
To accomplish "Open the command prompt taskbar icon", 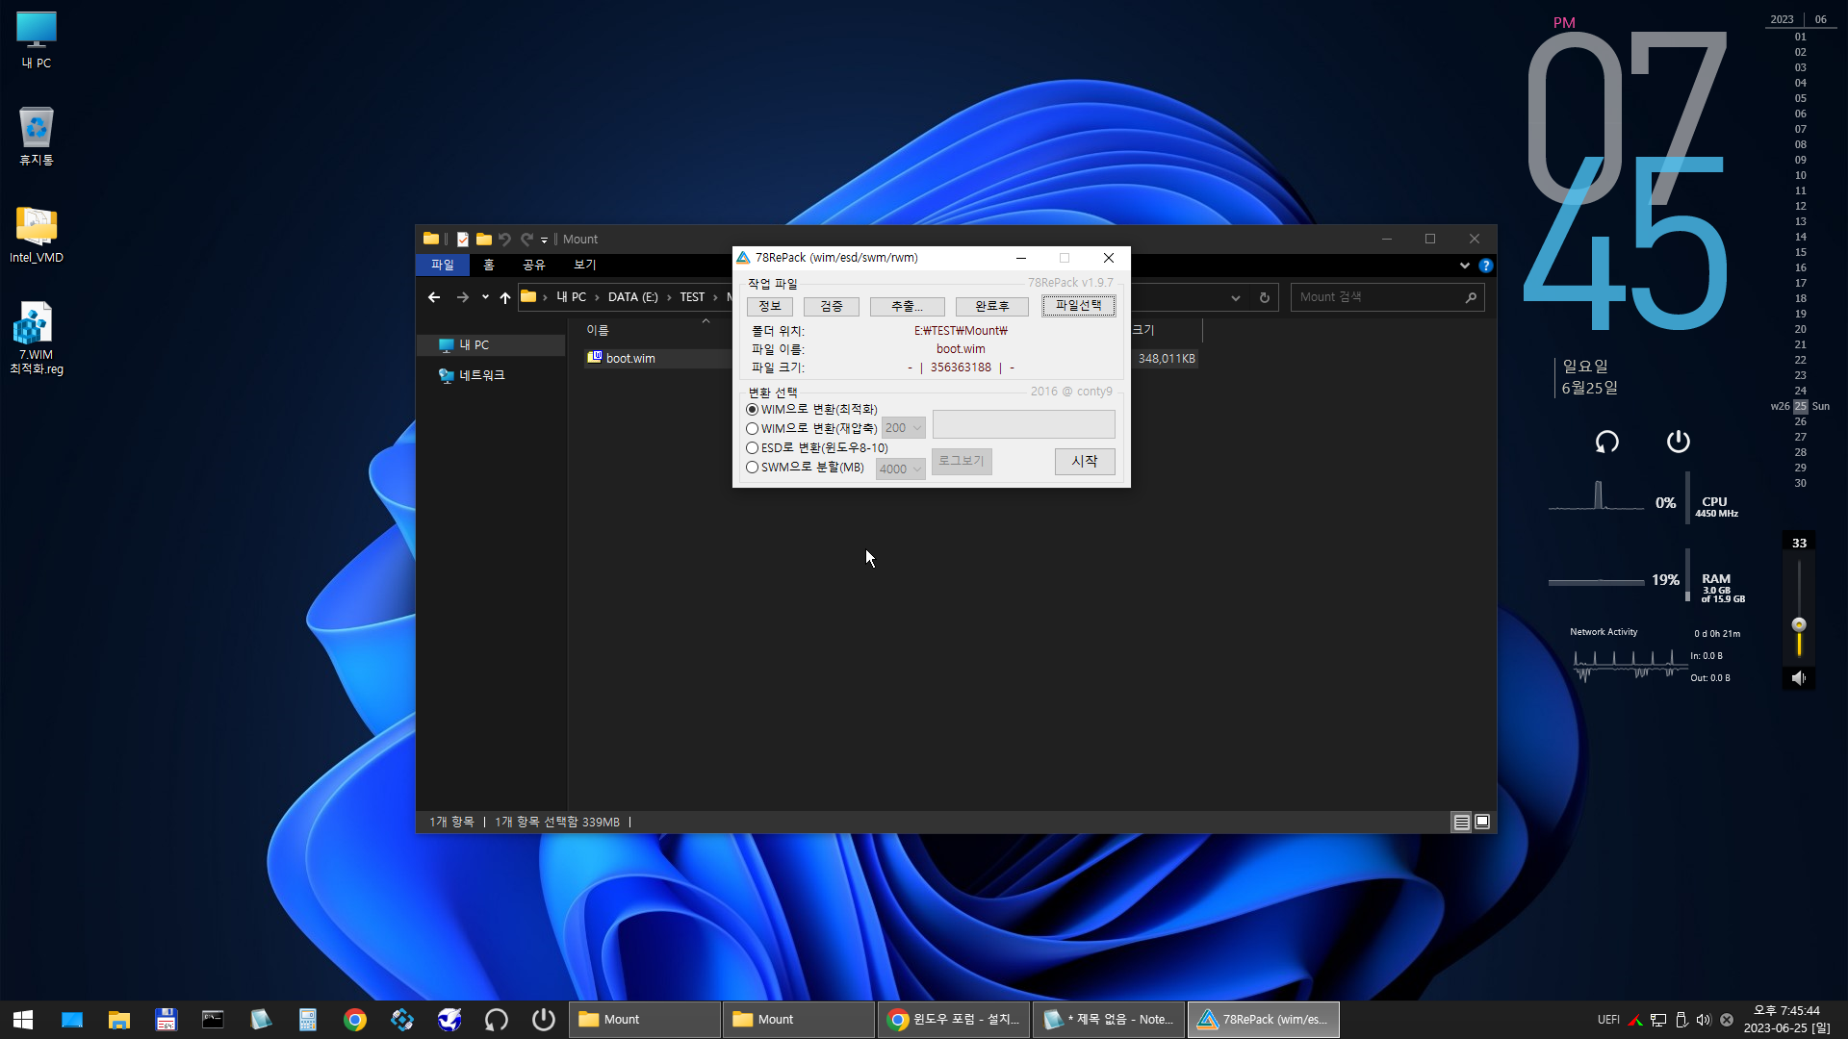I will 213,1020.
